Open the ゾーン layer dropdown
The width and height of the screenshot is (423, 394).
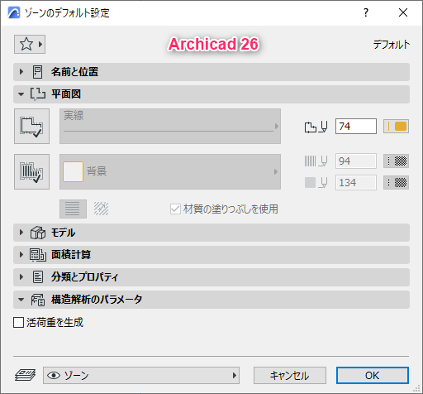pos(141,375)
